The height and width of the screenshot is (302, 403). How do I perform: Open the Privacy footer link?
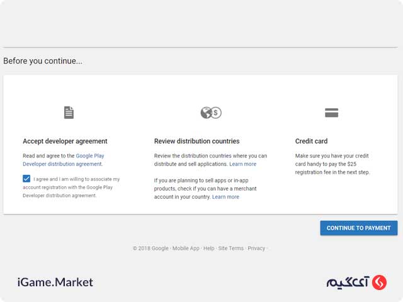coord(256,249)
